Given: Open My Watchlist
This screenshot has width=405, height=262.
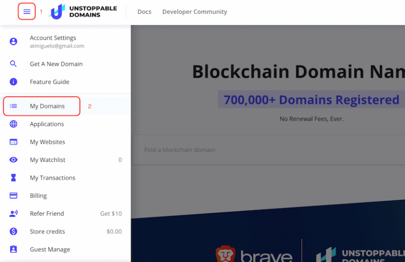Looking at the screenshot, I should click(x=65, y=160).
